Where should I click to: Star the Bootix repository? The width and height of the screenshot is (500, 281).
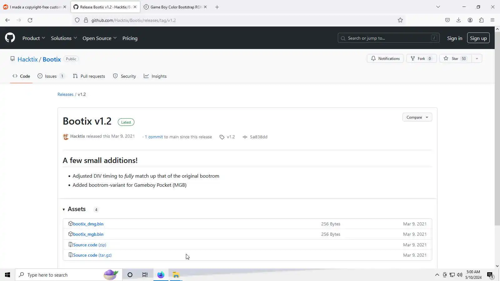[456, 58]
